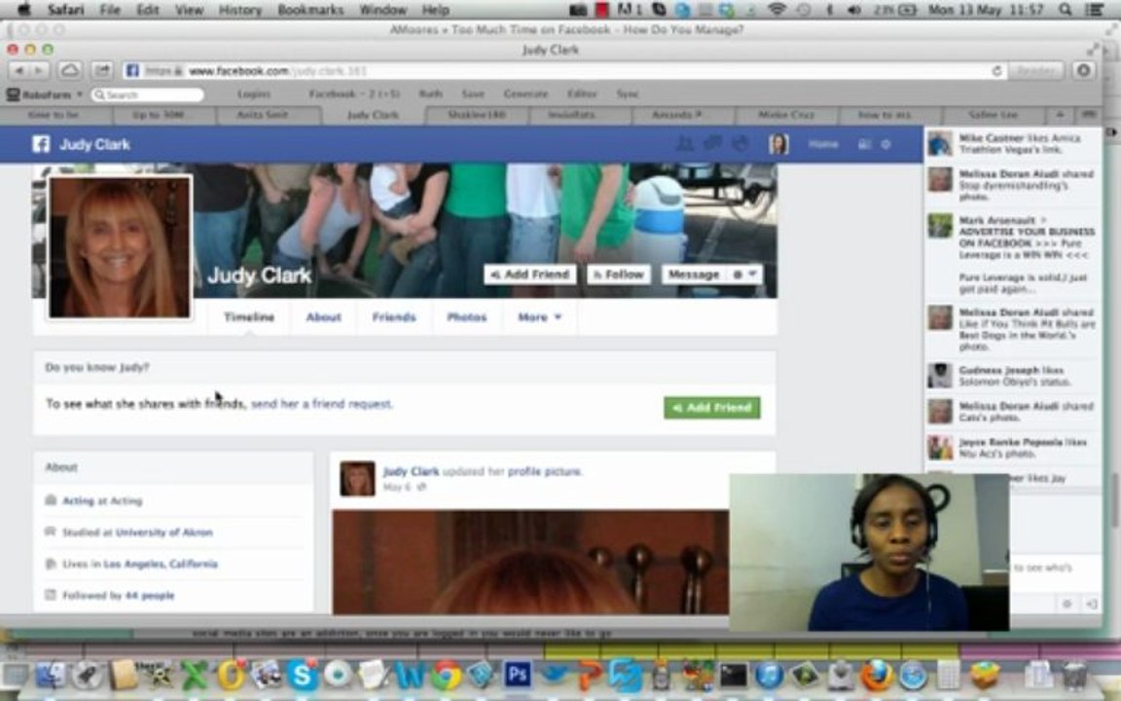Screen dimensions: 1121x701
Task: Click the new tab plus button
Action: [x=1061, y=115]
